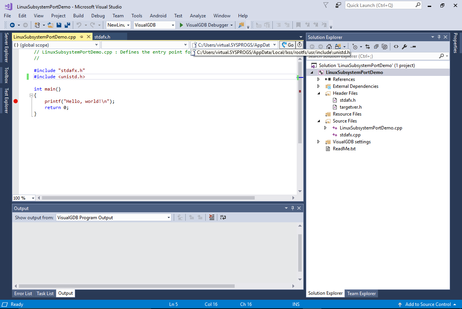
Task: Click Sync with Active Document icon
Action: pos(368,47)
